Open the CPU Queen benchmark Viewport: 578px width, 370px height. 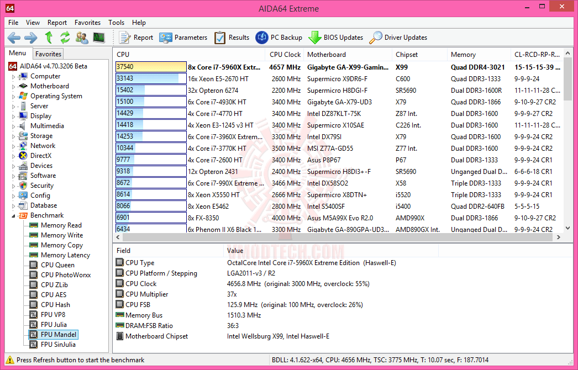[57, 265]
